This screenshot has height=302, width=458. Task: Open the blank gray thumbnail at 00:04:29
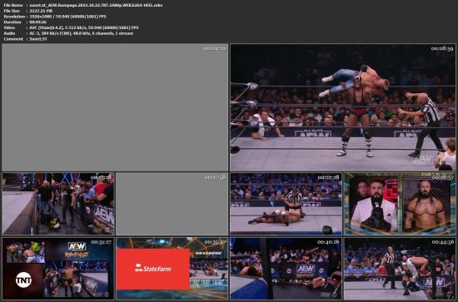[115, 107]
